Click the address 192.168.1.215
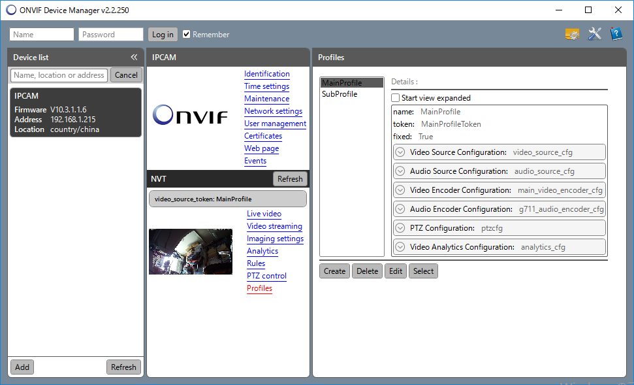Screen dimensions: 634x385 pos(72,120)
